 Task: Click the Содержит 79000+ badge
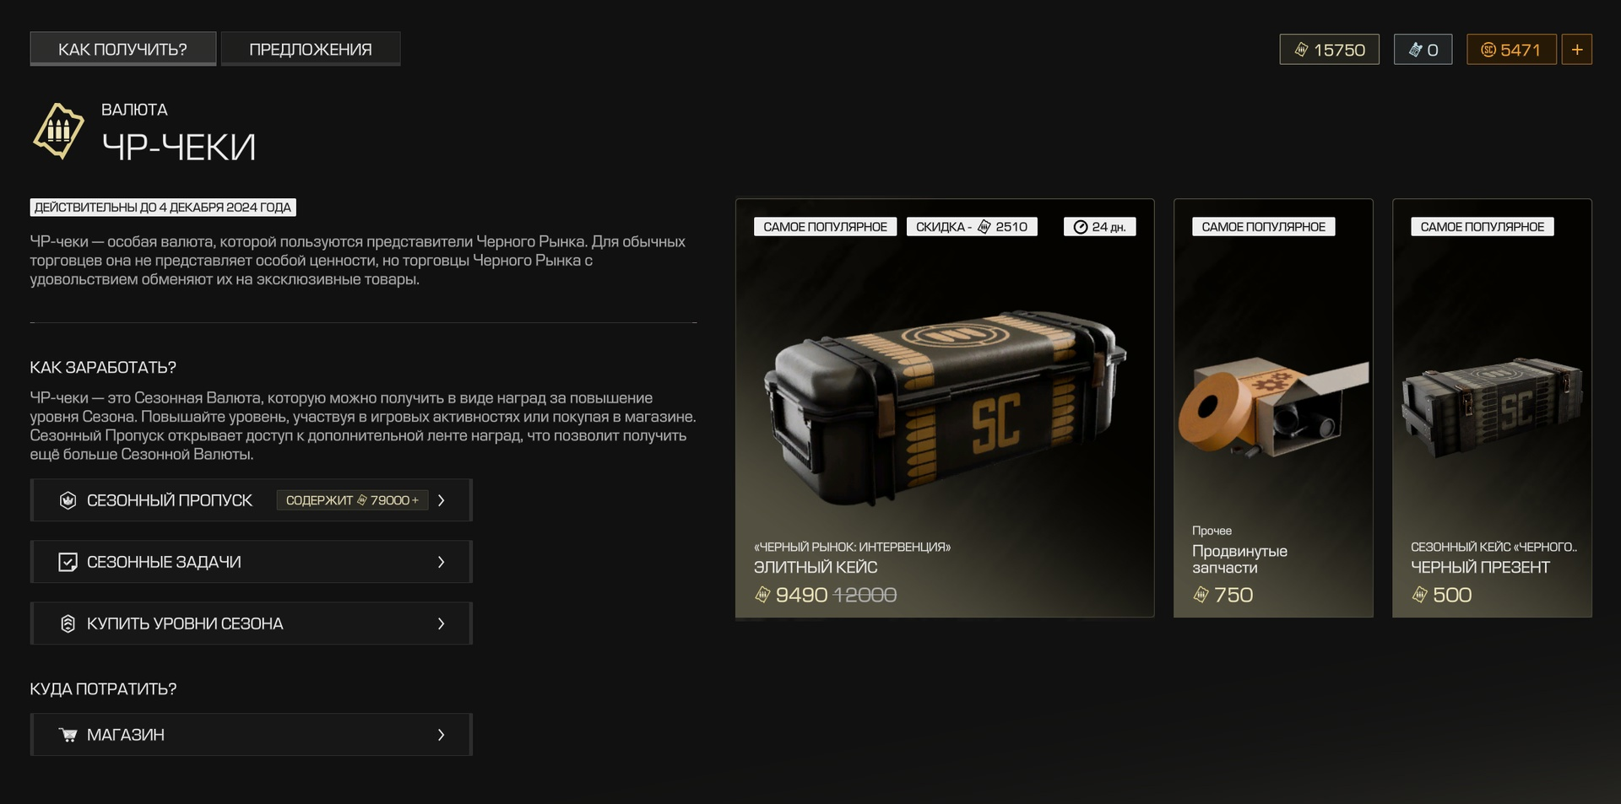352,500
